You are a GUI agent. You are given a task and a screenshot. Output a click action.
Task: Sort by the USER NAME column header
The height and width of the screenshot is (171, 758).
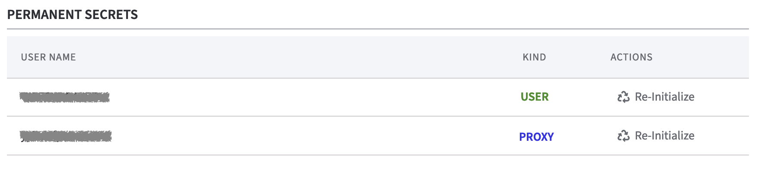pos(48,57)
